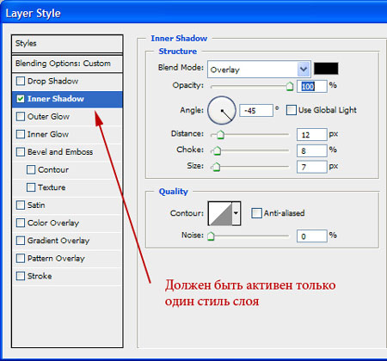387x361 pixels.
Task: Uncheck the Inner Shadow checkbox
Action: tap(21, 99)
